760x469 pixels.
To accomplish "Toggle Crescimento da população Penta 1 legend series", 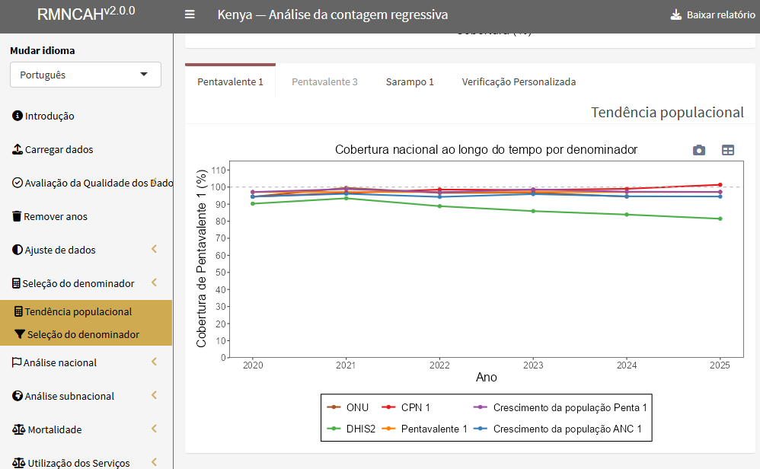I will click(x=560, y=407).
